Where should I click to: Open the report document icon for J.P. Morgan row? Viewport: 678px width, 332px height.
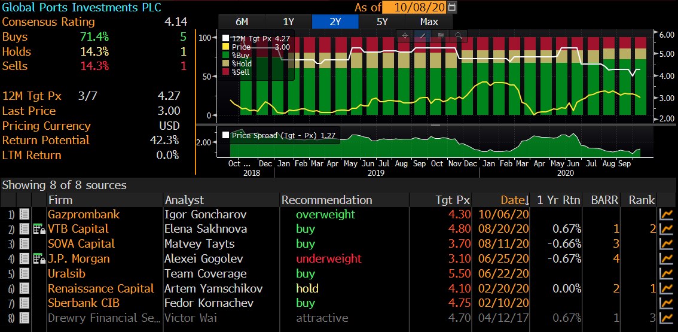click(x=24, y=259)
